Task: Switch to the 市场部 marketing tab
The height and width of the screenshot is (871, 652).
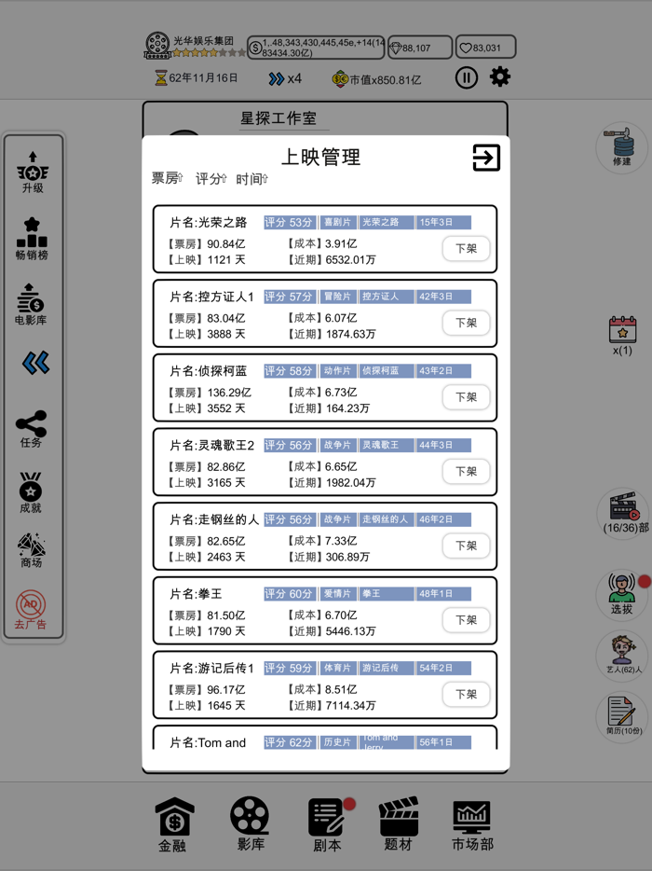Action: pos(472,825)
